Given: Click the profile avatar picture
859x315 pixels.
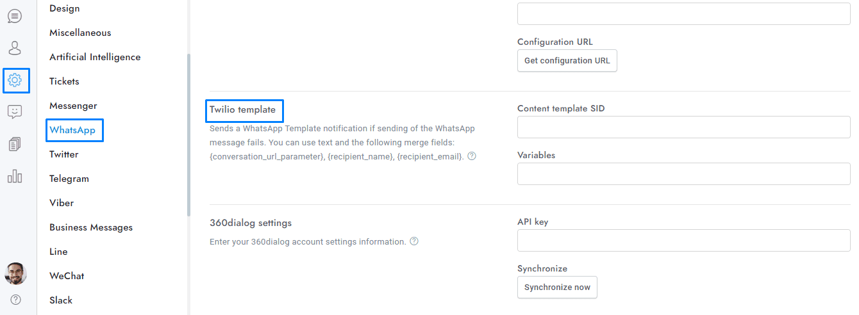Looking at the screenshot, I should (x=15, y=273).
